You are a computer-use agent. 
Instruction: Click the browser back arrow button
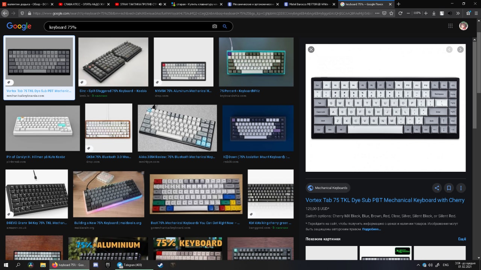pos(5,13)
